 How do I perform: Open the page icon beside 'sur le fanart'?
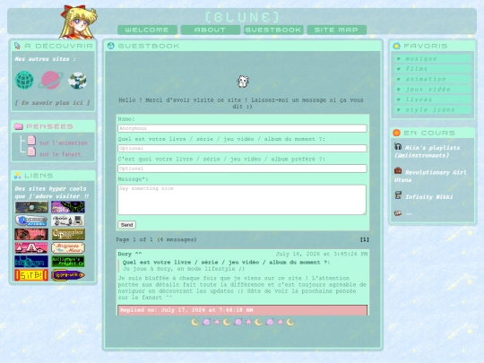[x=31, y=151]
